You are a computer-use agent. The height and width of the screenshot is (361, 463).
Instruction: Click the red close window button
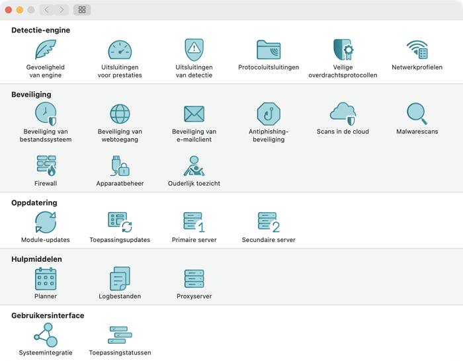coord(9,10)
